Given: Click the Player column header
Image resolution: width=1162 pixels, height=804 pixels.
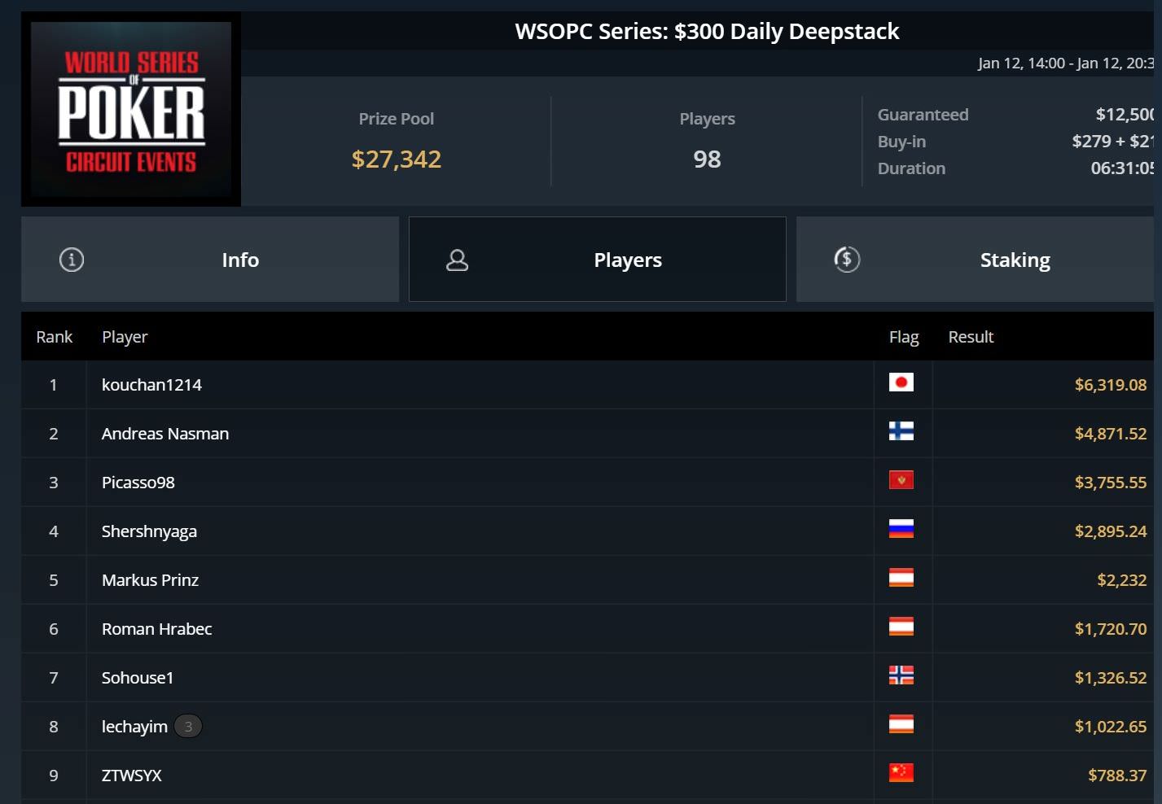Looking at the screenshot, I should [x=125, y=337].
